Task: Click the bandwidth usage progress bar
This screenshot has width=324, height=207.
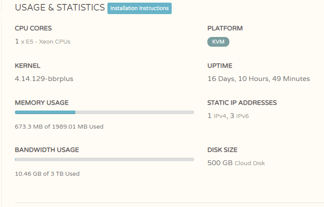Action: [105, 159]
